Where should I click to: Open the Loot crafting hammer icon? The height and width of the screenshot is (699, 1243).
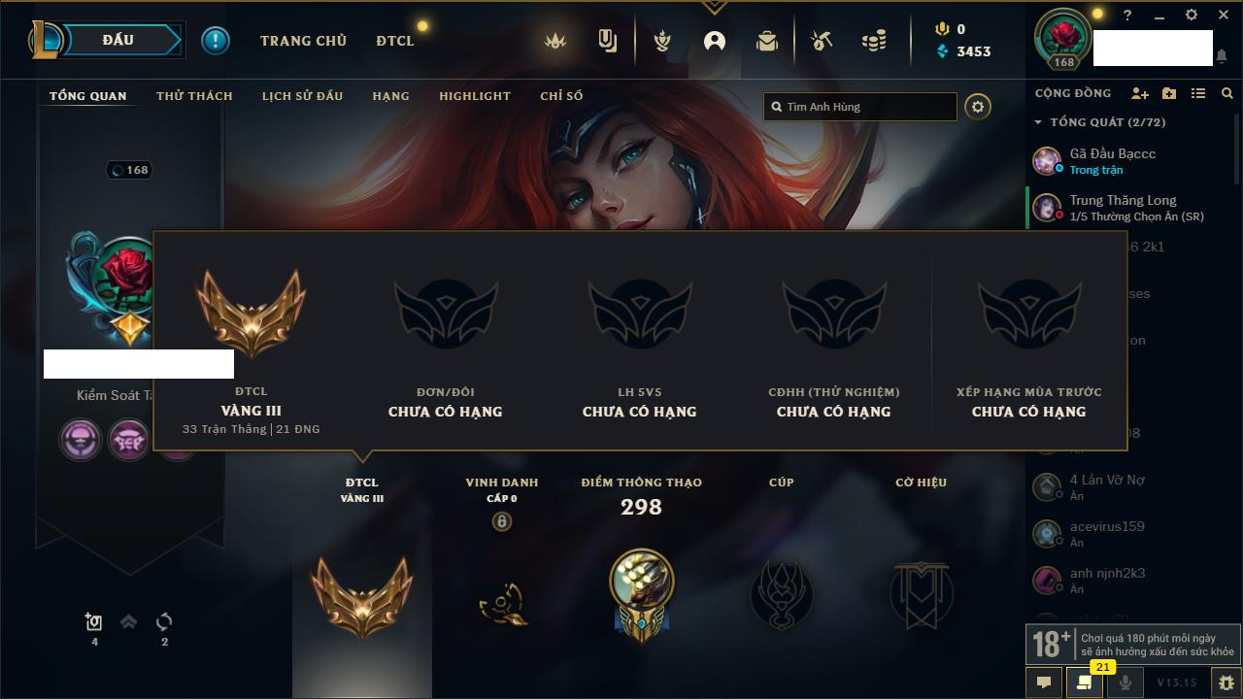point(822,41)
